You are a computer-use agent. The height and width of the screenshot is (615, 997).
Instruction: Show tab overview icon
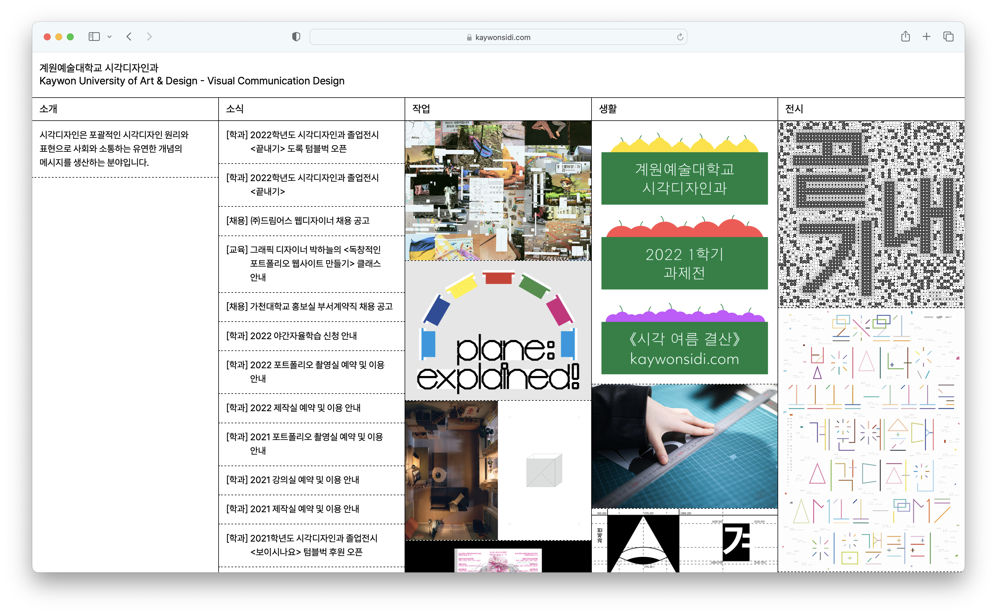[x=948, y=37]
